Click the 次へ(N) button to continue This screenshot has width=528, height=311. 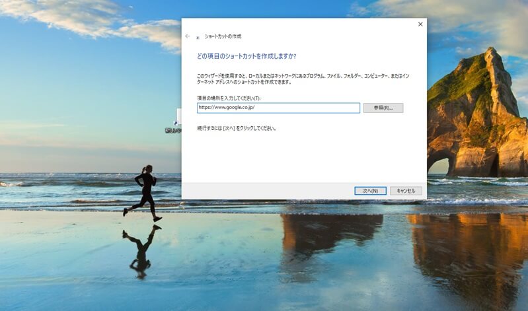tap(371, 191)
